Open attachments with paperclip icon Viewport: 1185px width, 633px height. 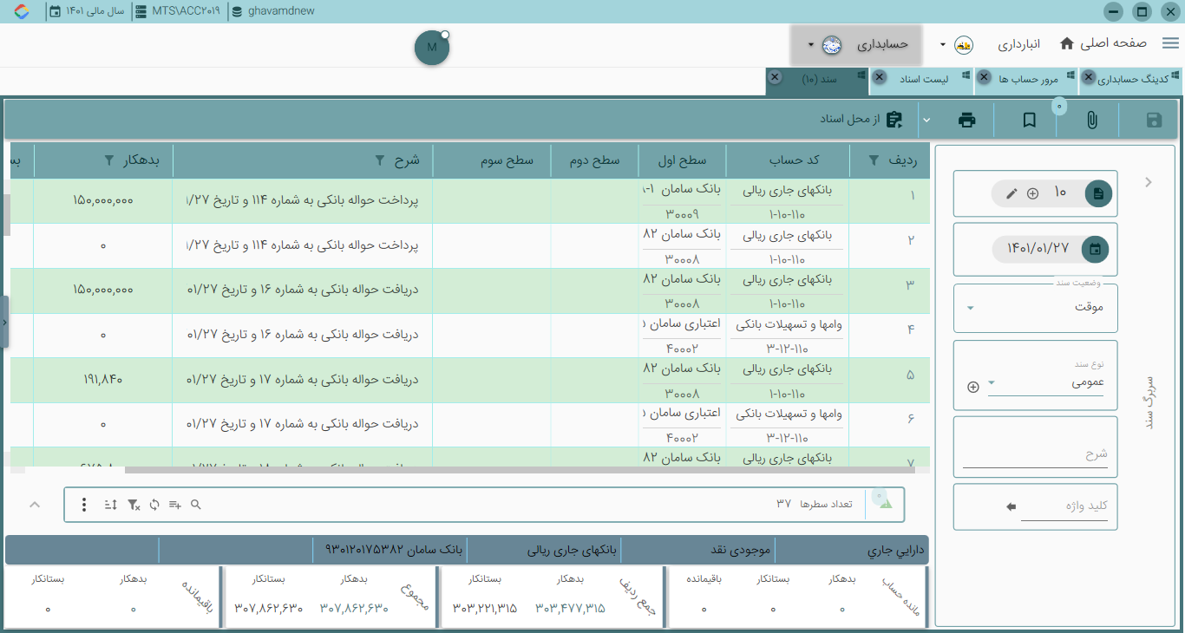[x=1091, y=121]
